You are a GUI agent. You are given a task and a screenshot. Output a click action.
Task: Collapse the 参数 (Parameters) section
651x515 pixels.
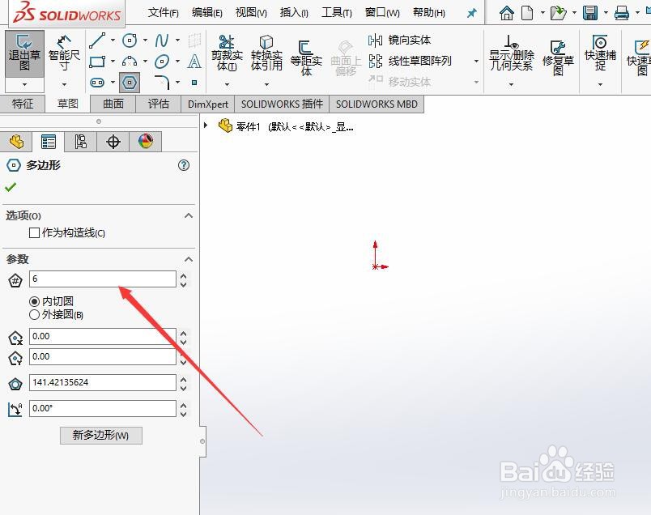pyautogui.click(x=189, y=259)
